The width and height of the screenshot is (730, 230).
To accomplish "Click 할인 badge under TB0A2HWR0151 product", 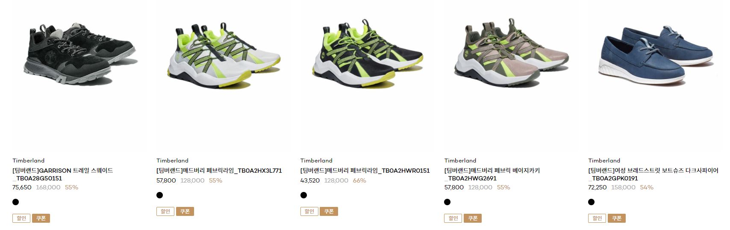I will pos(309,211).
